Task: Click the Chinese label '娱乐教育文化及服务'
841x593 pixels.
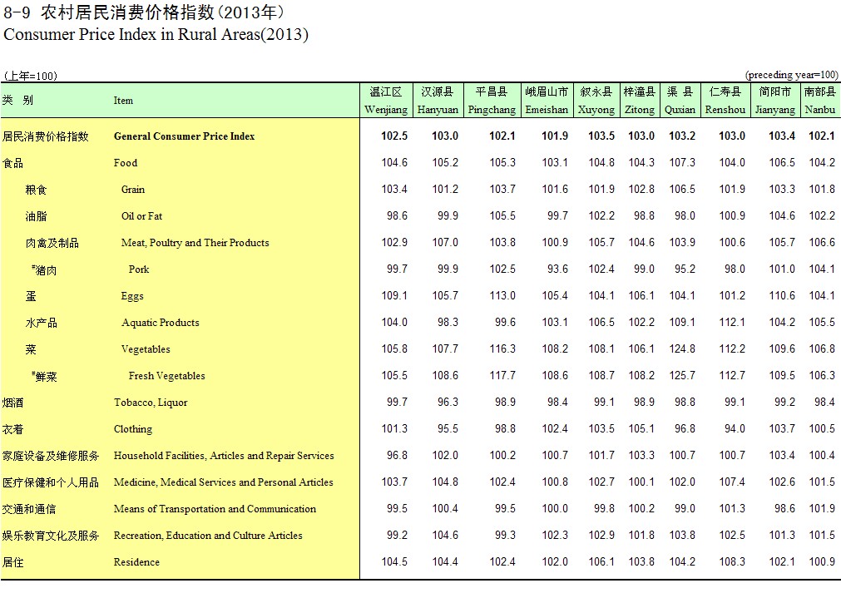Action: click(x=51, y=536)
